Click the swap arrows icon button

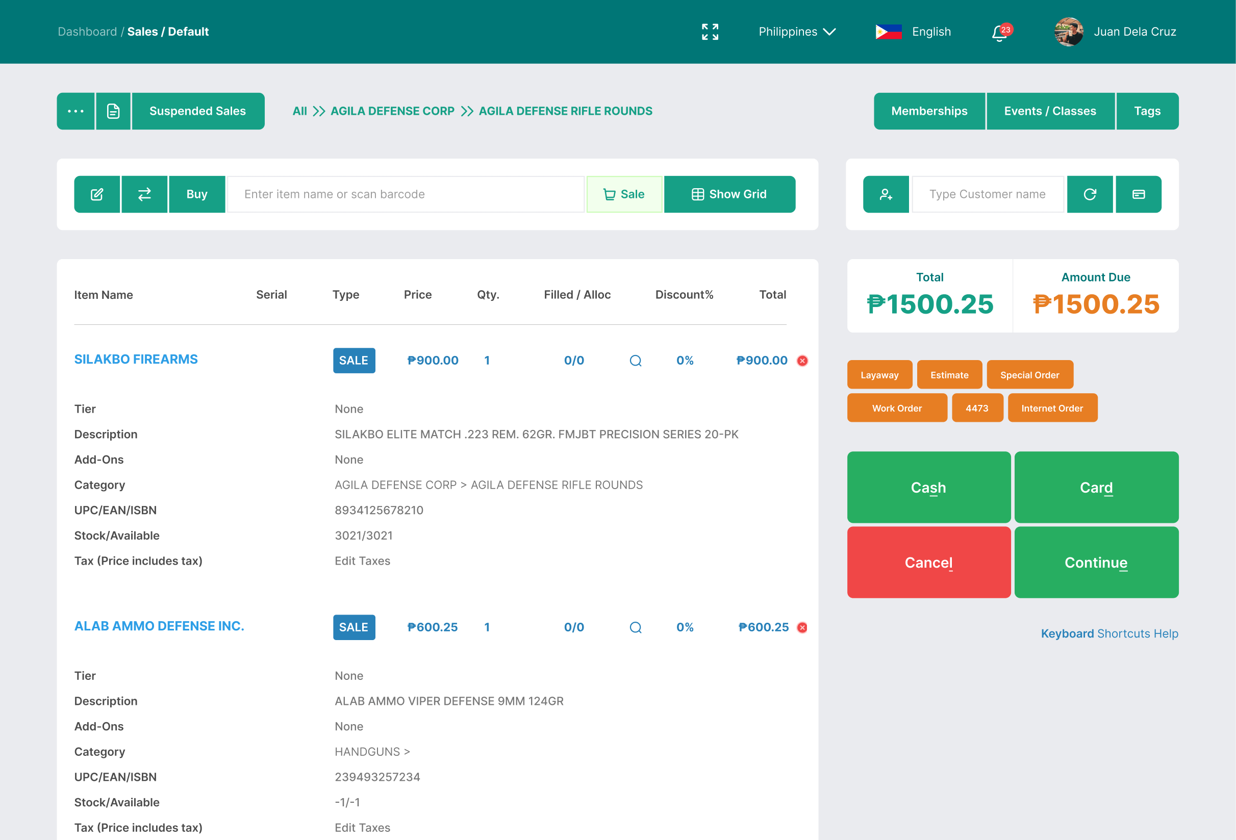145,195
